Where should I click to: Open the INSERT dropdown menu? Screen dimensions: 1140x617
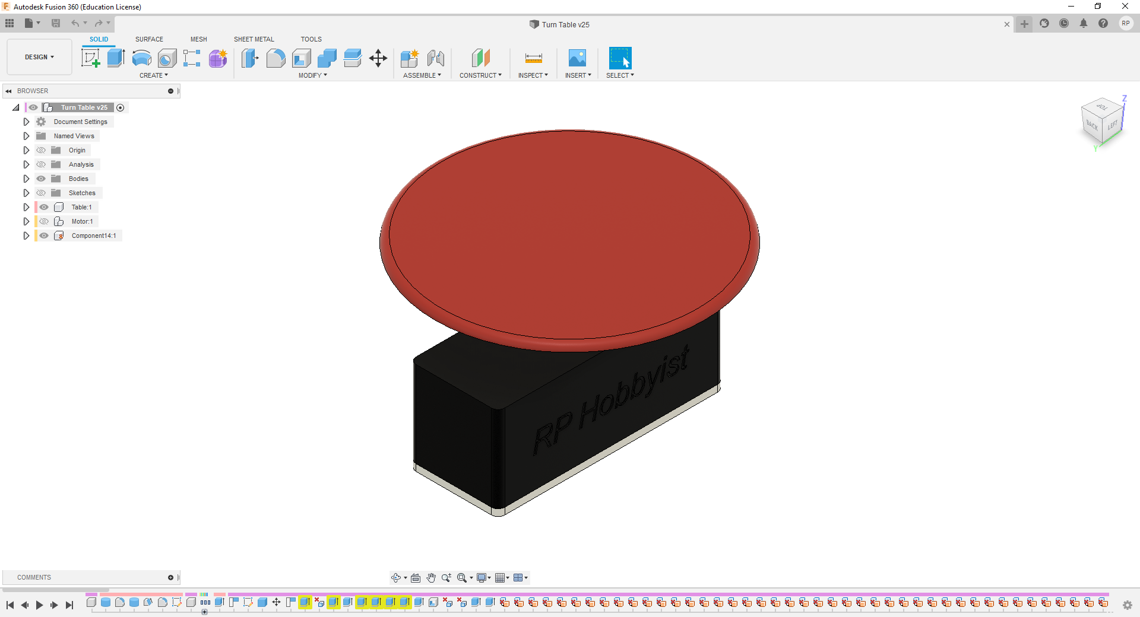click(578, 75)
